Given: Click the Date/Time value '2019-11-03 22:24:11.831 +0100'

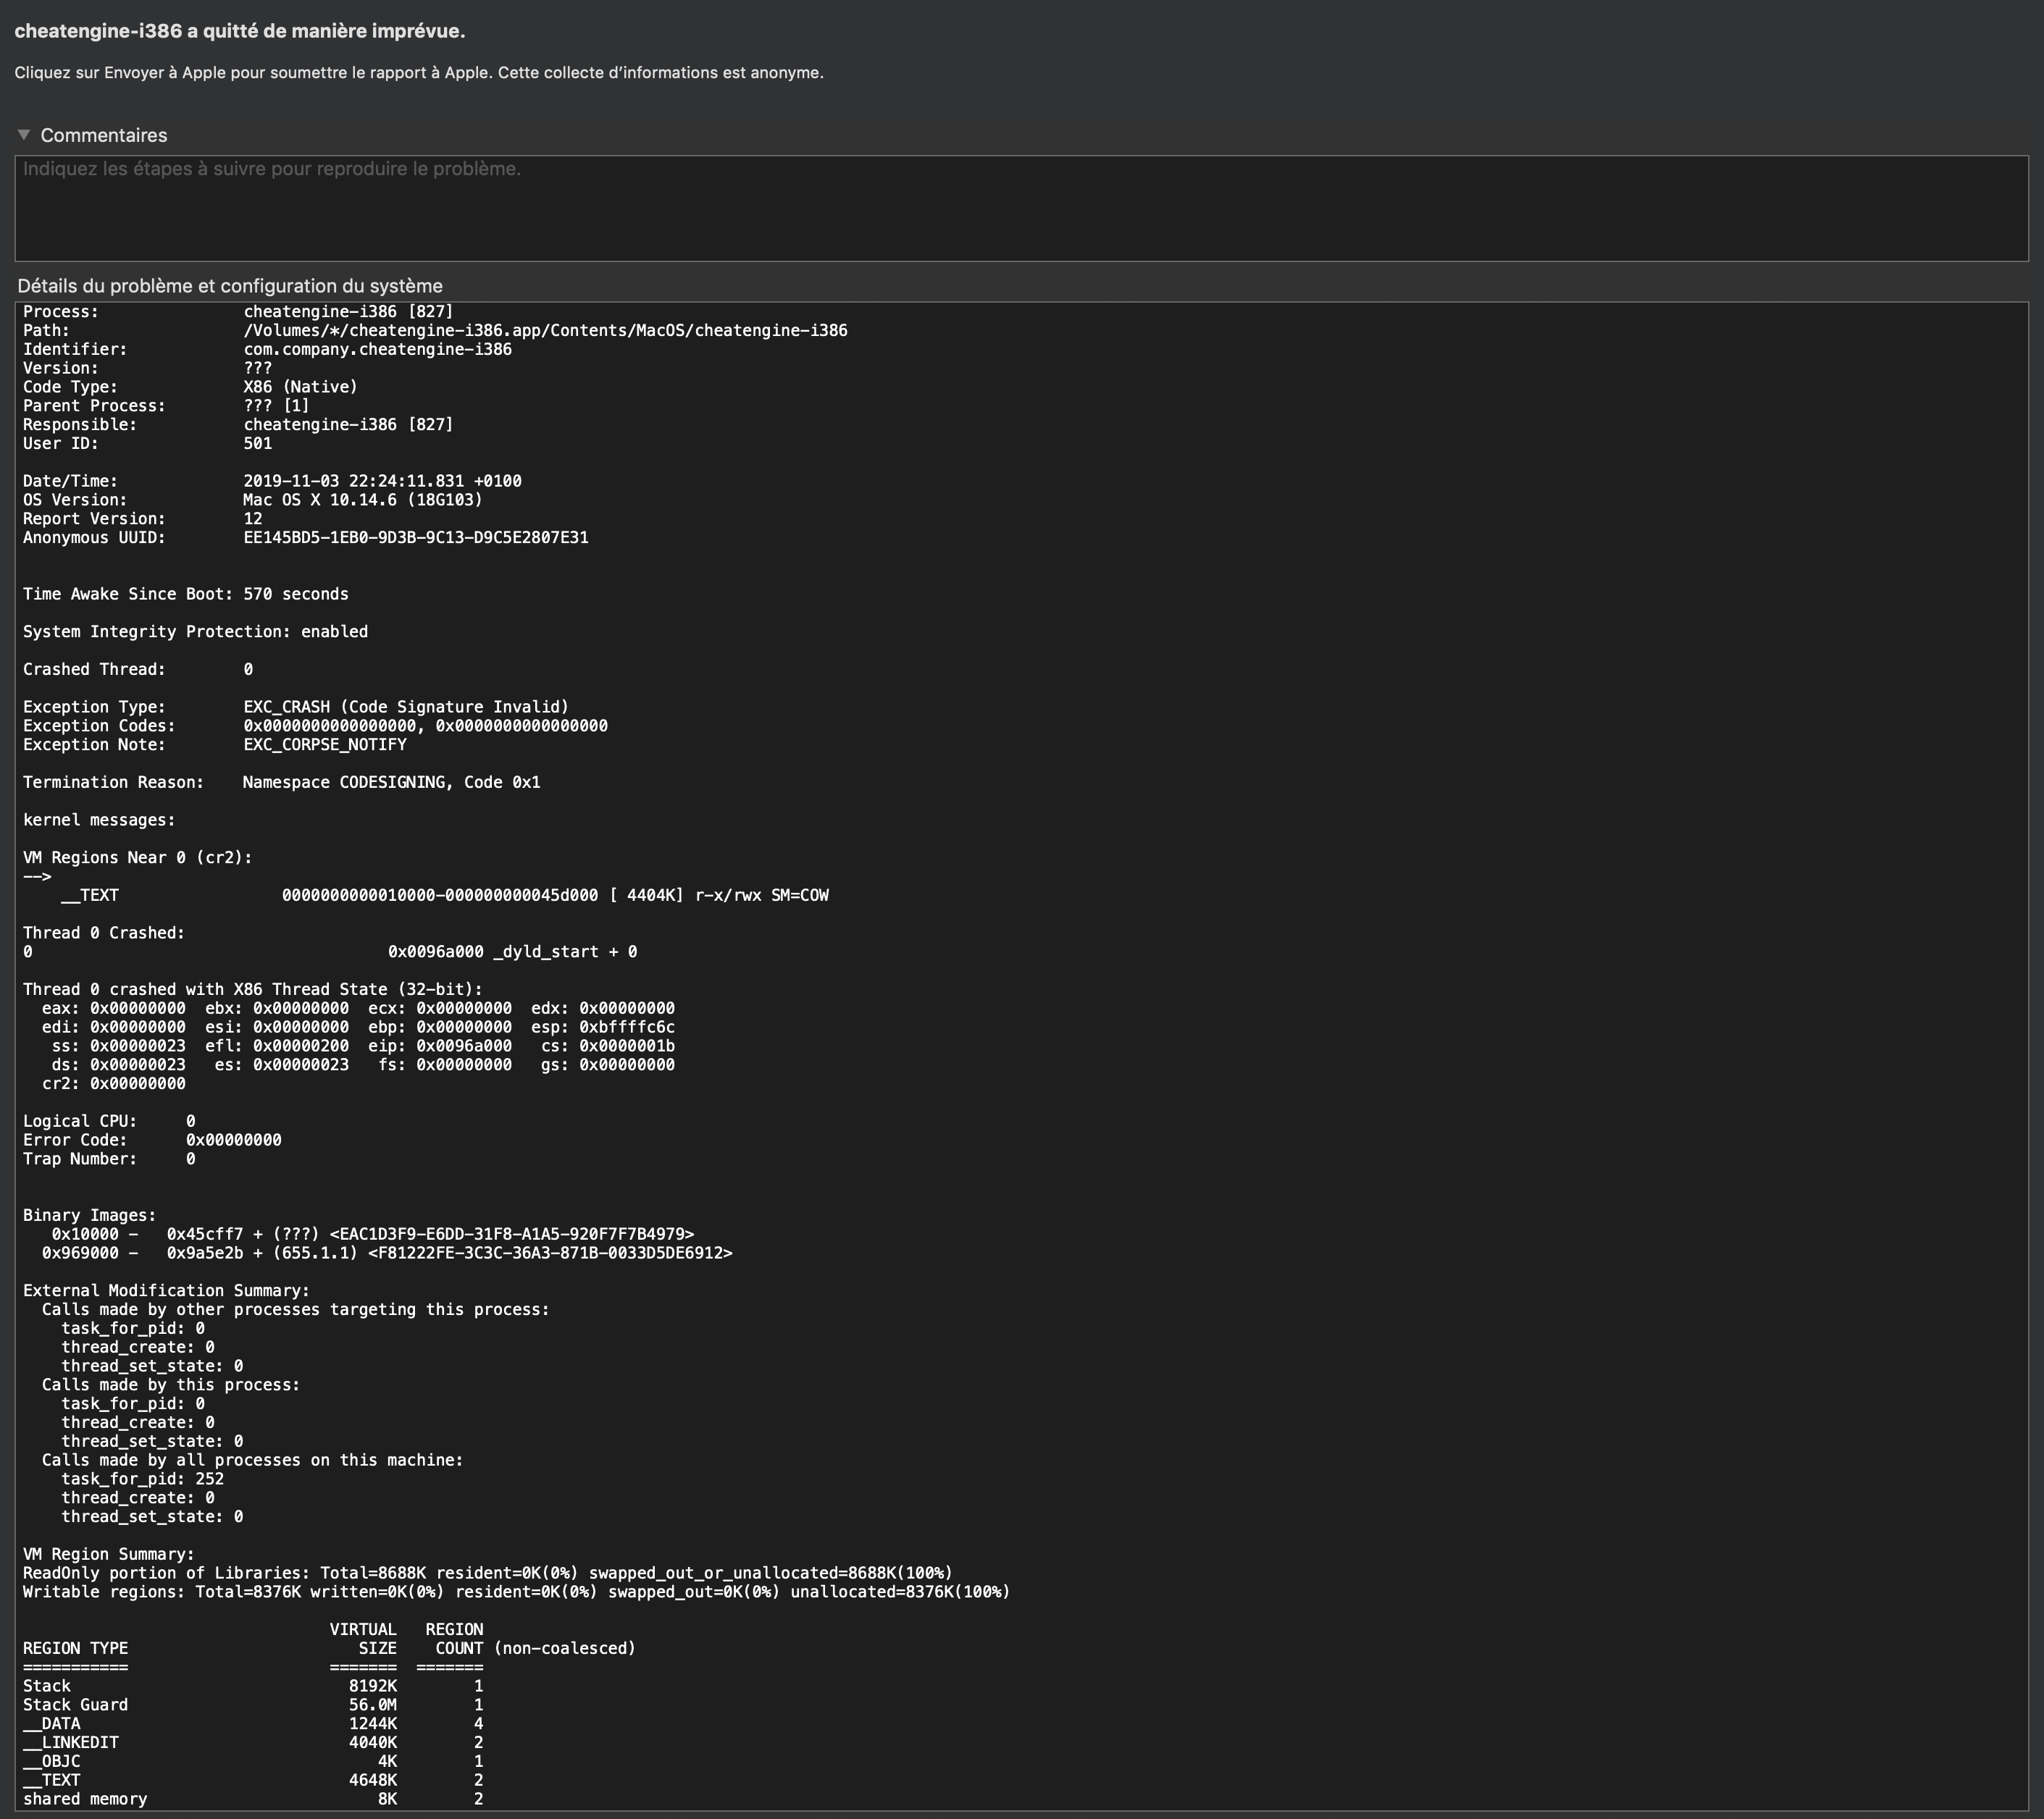Looking at the screenshot, I should pos(382,481).
